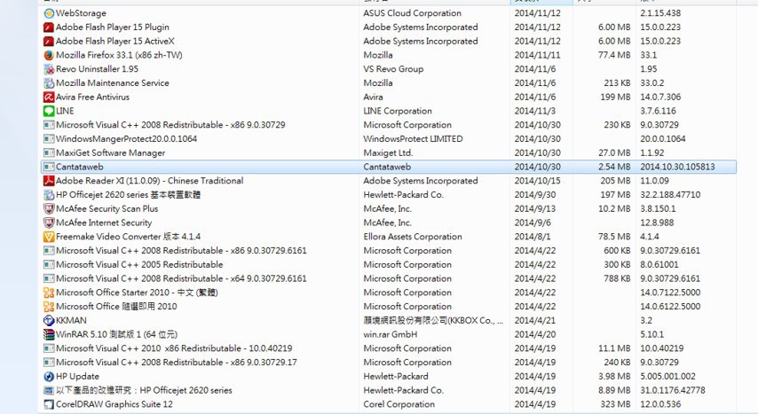Click the McAfee Internet Security icon

pos(49,223)
